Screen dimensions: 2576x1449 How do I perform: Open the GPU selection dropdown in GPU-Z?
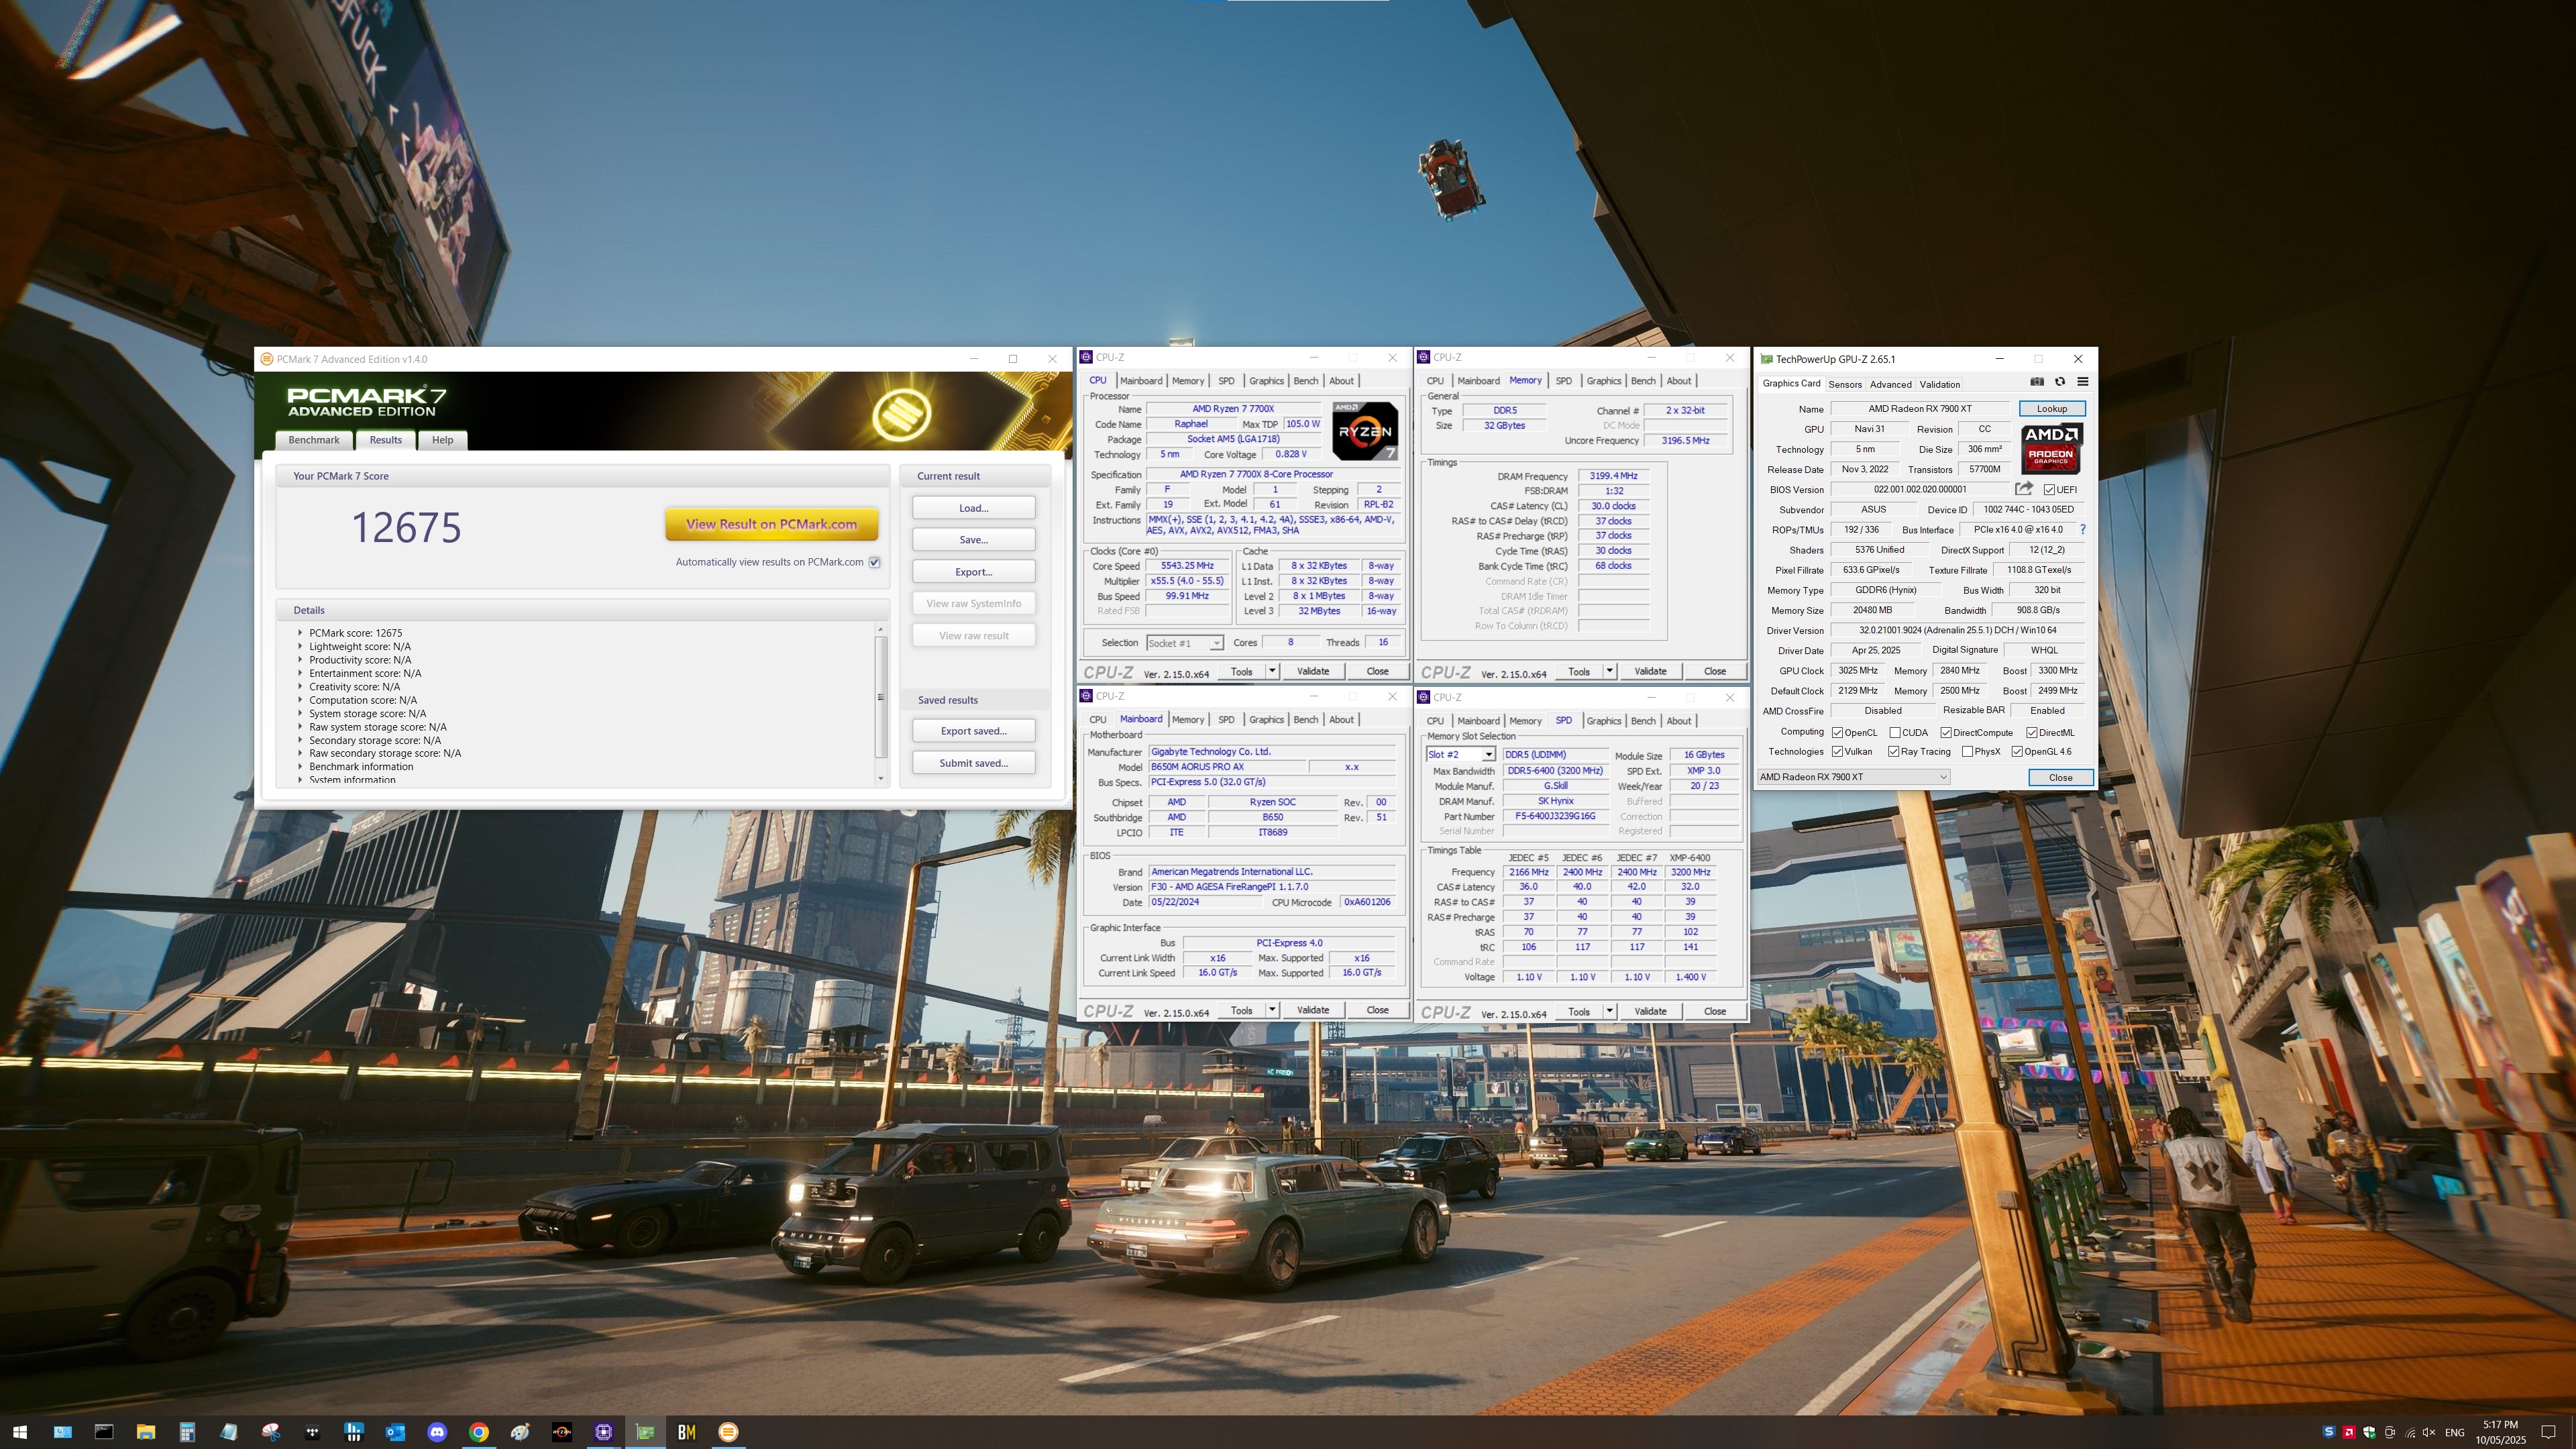tap(1854, 777)
